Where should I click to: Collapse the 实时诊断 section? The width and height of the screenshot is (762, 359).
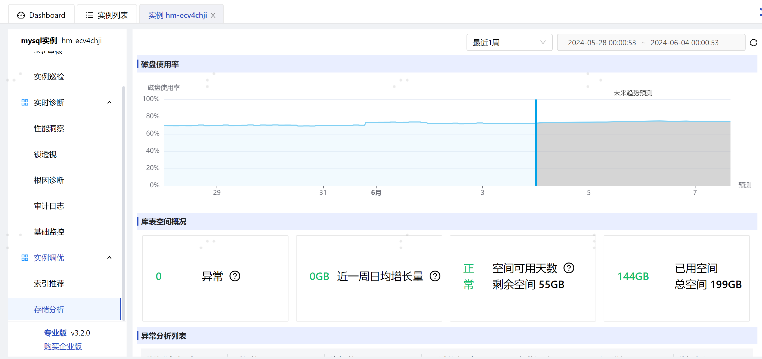coord(109,102)
